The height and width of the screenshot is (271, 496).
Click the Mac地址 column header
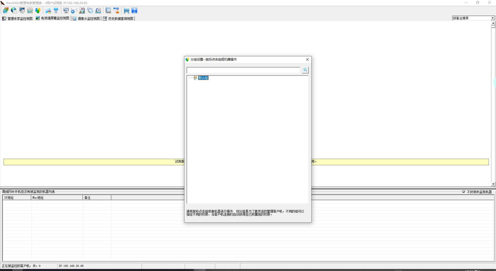[57, 198]
